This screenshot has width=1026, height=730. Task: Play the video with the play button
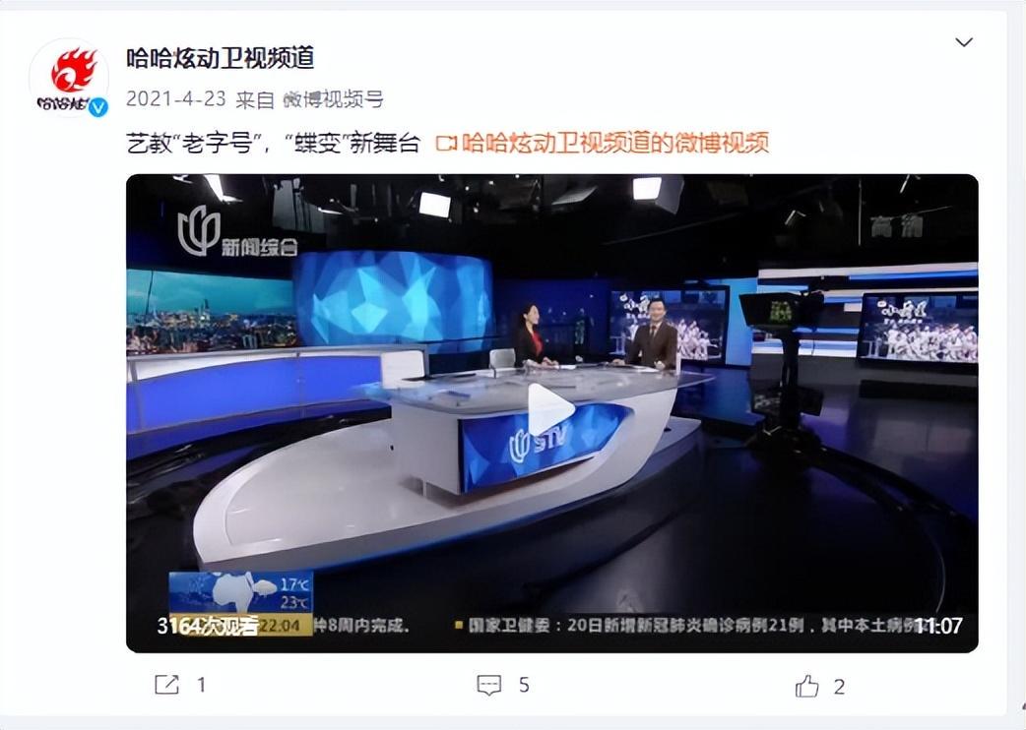550,410
